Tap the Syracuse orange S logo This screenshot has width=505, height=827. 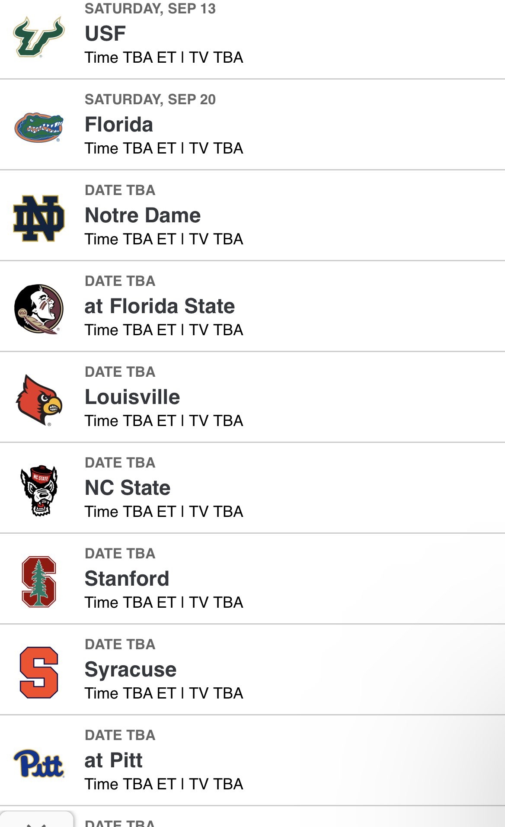pos(39,672)
